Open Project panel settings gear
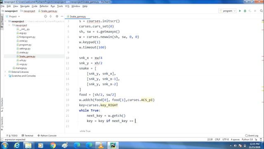This screenshot has height=149, width=264. pyautogui.click(x=57, y=17)
